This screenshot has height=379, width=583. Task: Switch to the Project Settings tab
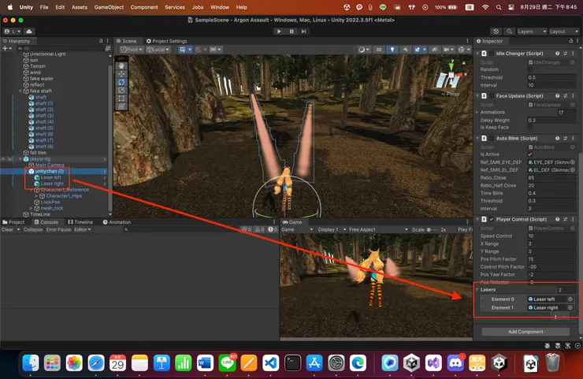pyautogui.click(x=167, y=41)
